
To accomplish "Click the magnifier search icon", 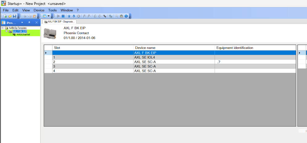I will 117,16.
